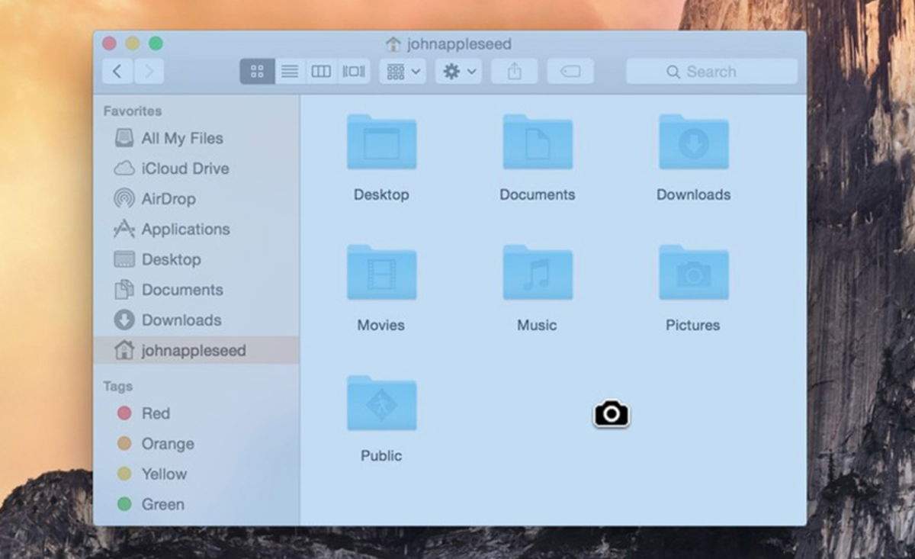Open the Movies folder

pyautogui.click(x=381, y=272)
